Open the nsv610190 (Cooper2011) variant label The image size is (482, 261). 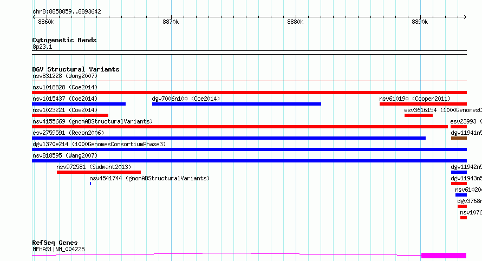point(415,99)
